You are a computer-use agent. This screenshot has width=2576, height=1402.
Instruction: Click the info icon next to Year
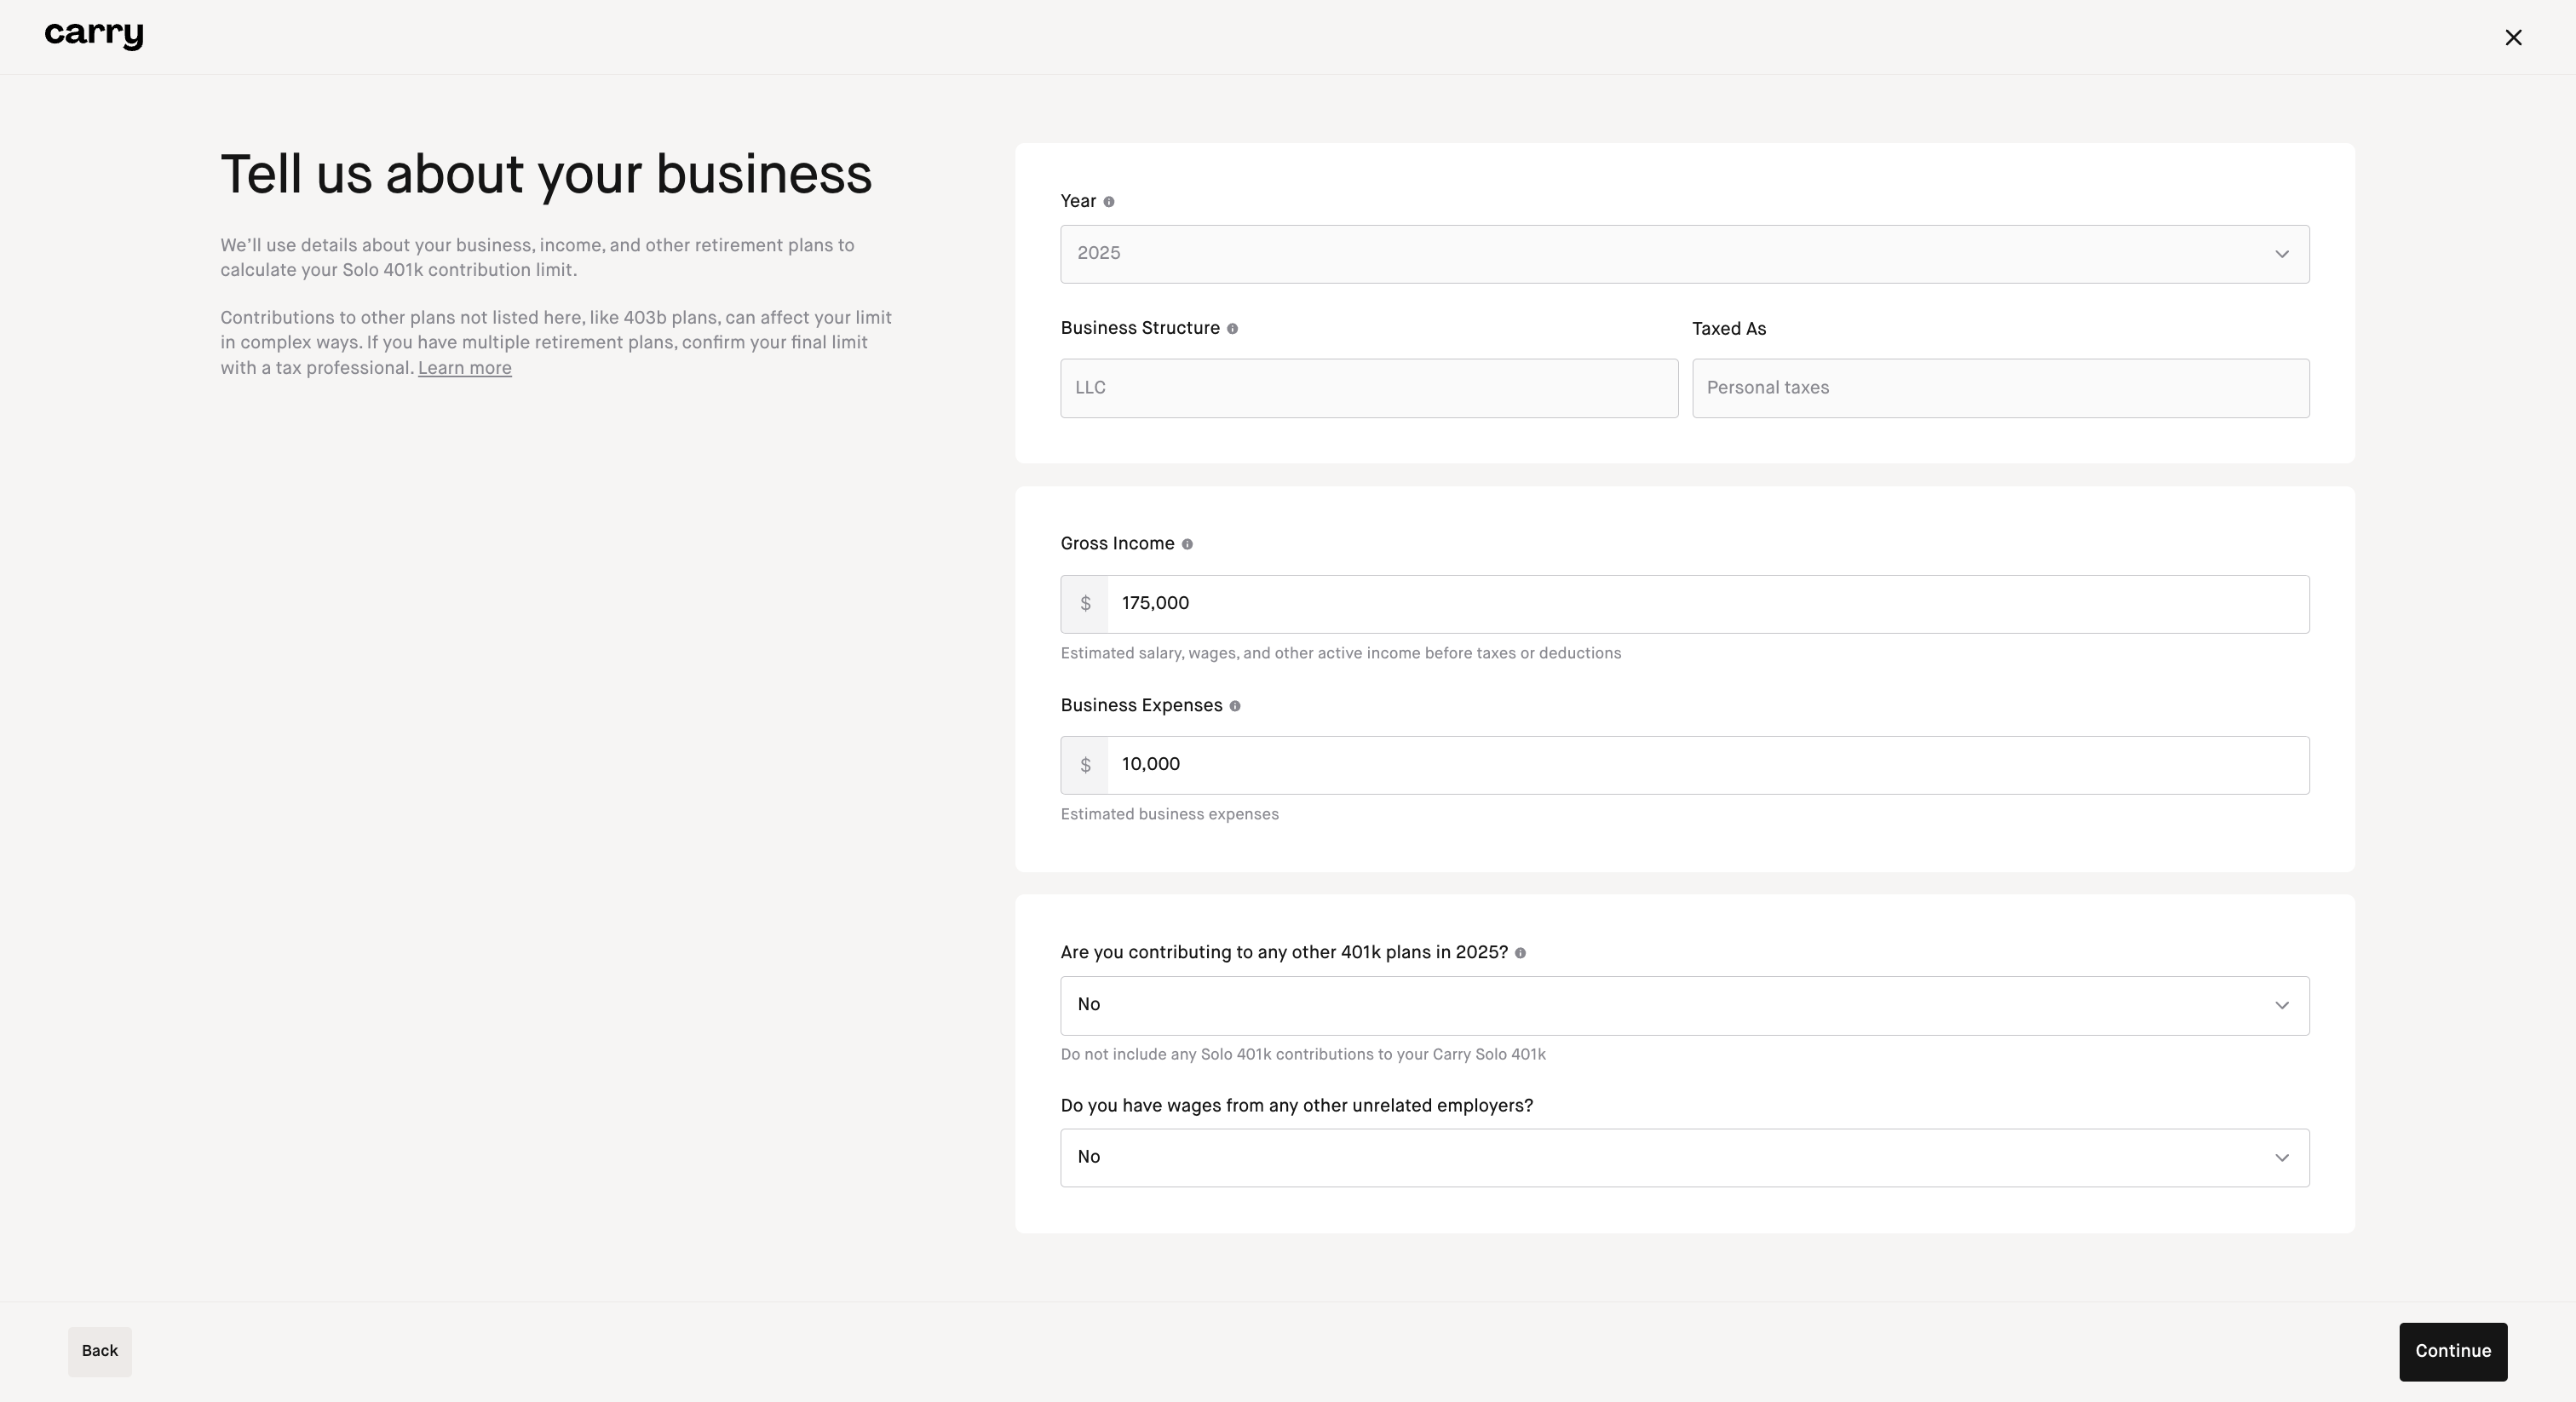(1108, 202)
